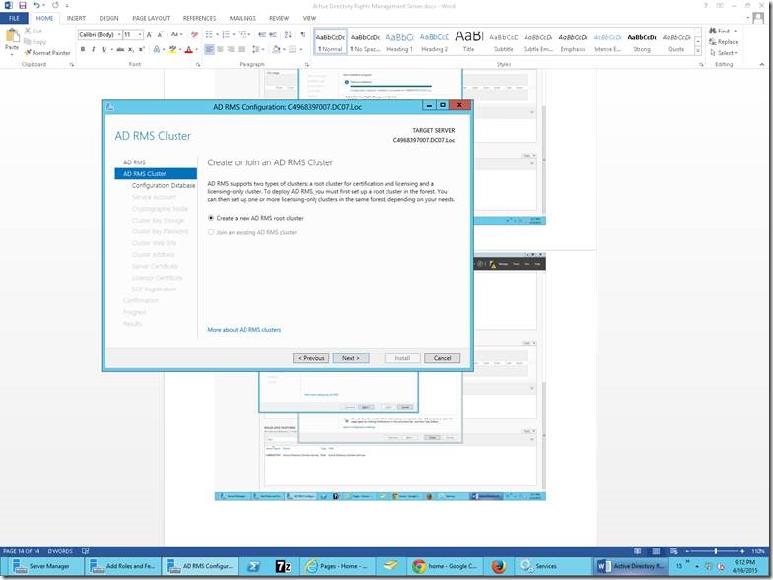Screen dimensions: 773x580
Task: Select Create a new AD RMS root cluster
Action: [211, 218]
